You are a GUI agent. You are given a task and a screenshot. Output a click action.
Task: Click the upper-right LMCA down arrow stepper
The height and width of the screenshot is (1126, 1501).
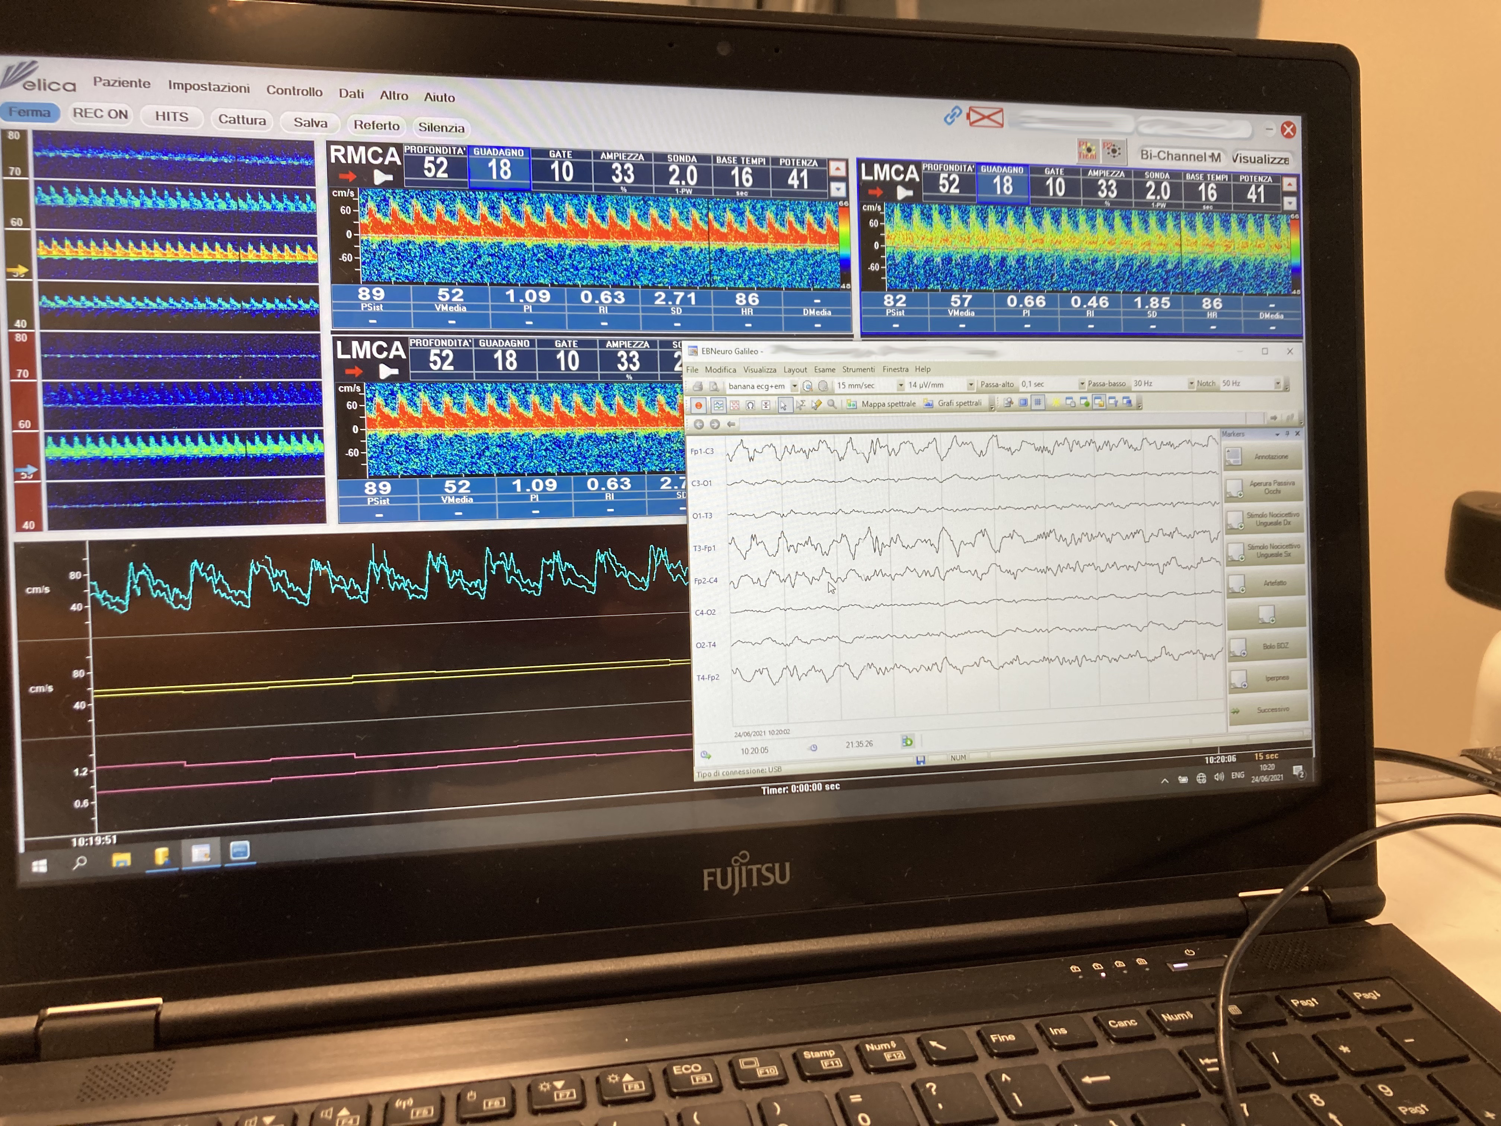tap(1289, 203)
